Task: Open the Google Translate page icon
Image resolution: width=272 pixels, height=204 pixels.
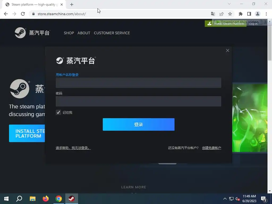Action: (x=213, y=14)
